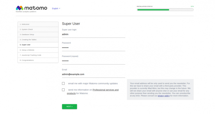The width and height of the screenshot is (215, 114).
Task: Click the Super user login field
Action: (93, 34)
